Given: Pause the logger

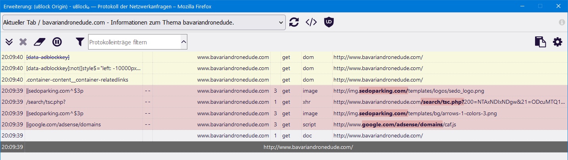Looking at the screenshot, I should [x=57, y=42].
